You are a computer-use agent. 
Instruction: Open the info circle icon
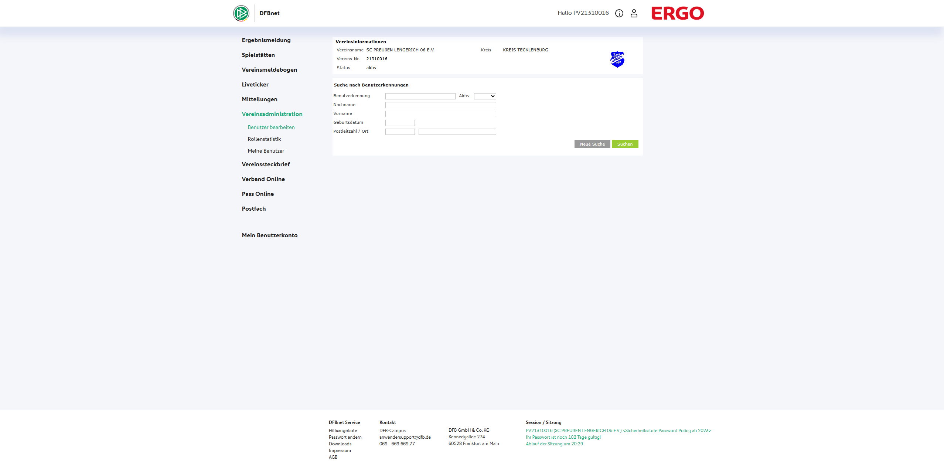point(619,13)
